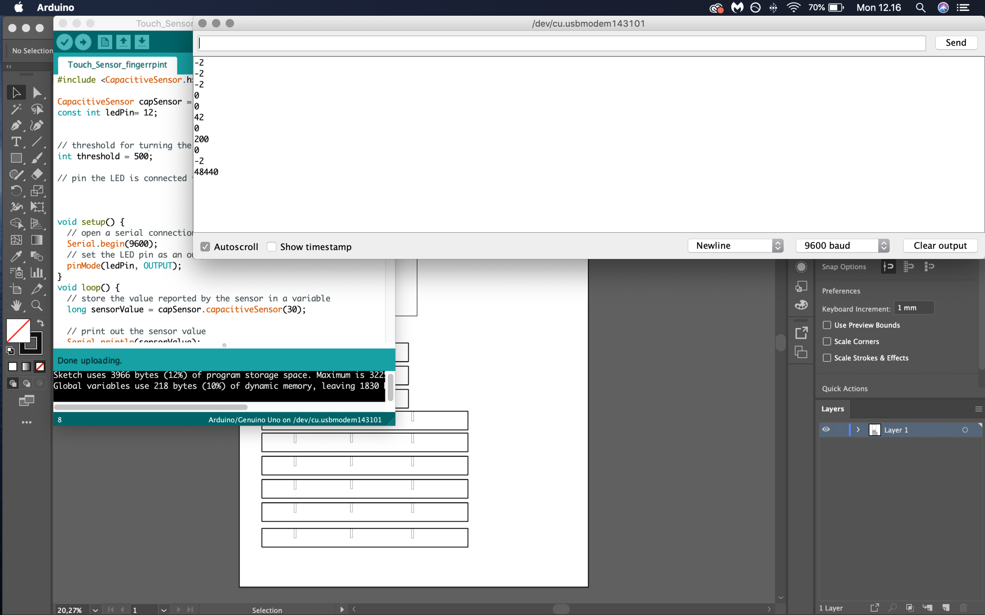Enable Use Preview Bounds checkbox
This screenshot has height=615, width=985.
click(x=827, y=325)
